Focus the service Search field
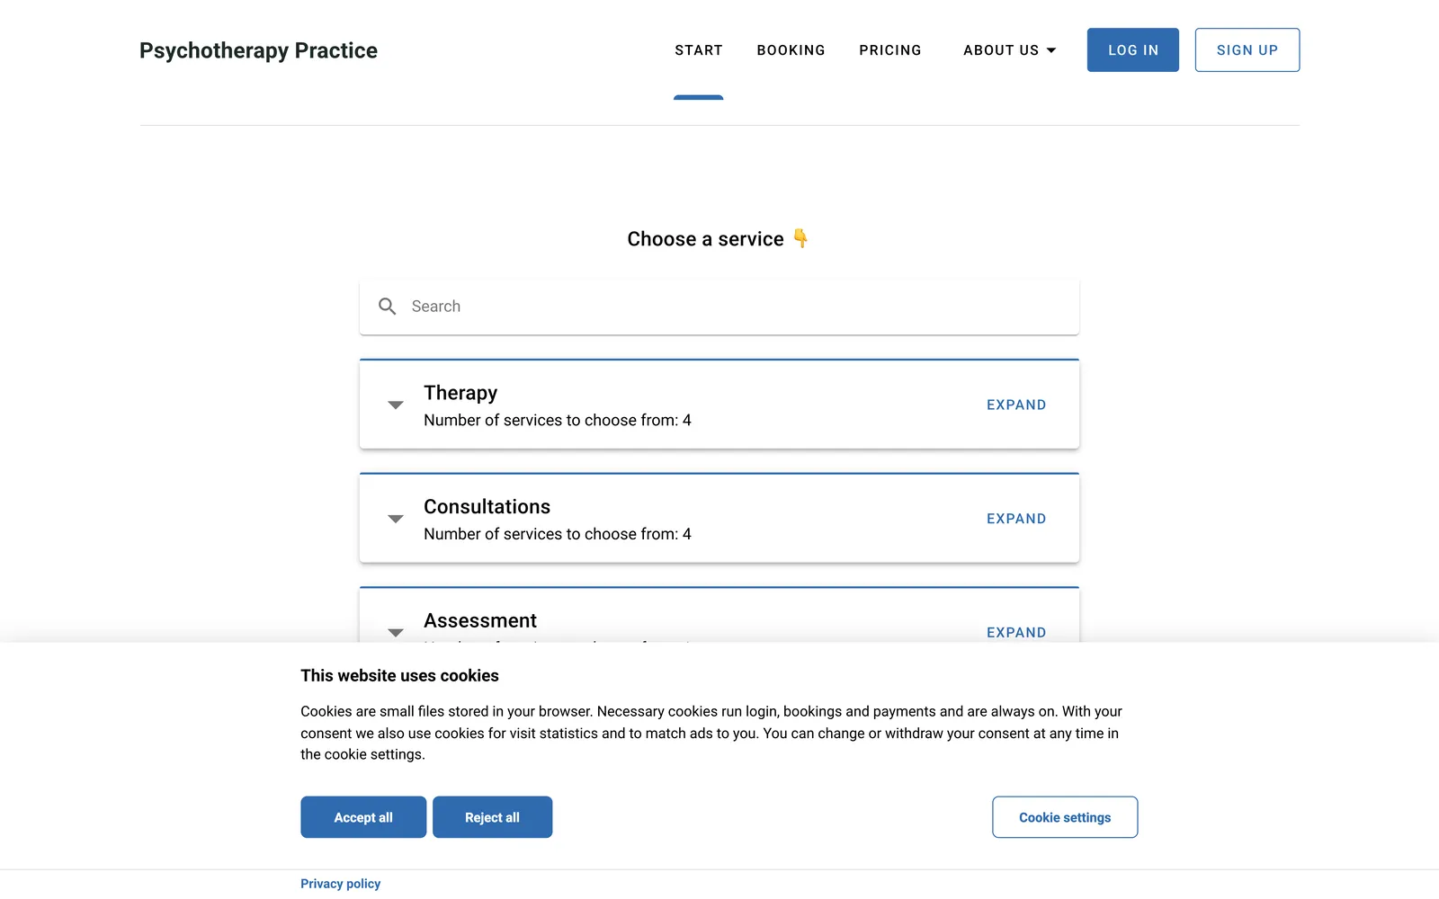This screenshot has height=899, width=1439. click(719, 307)
